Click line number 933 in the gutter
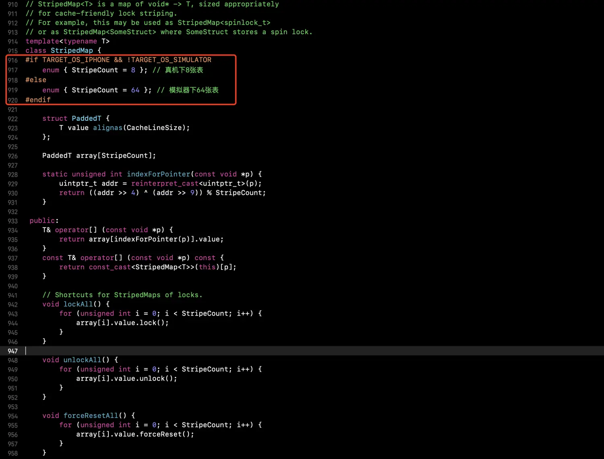 tap(12, 221)
